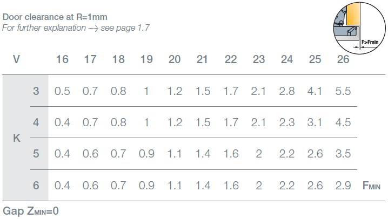The image size is (388, 219).
Task: Click the cell with value 3.5
Action: (x=343, y=154)
